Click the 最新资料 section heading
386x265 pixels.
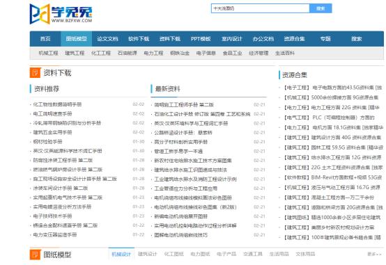coord(168,89)
